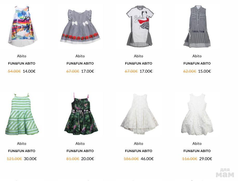Click the для мам watermark logo
Screen dimensions: 238x181
225,173
